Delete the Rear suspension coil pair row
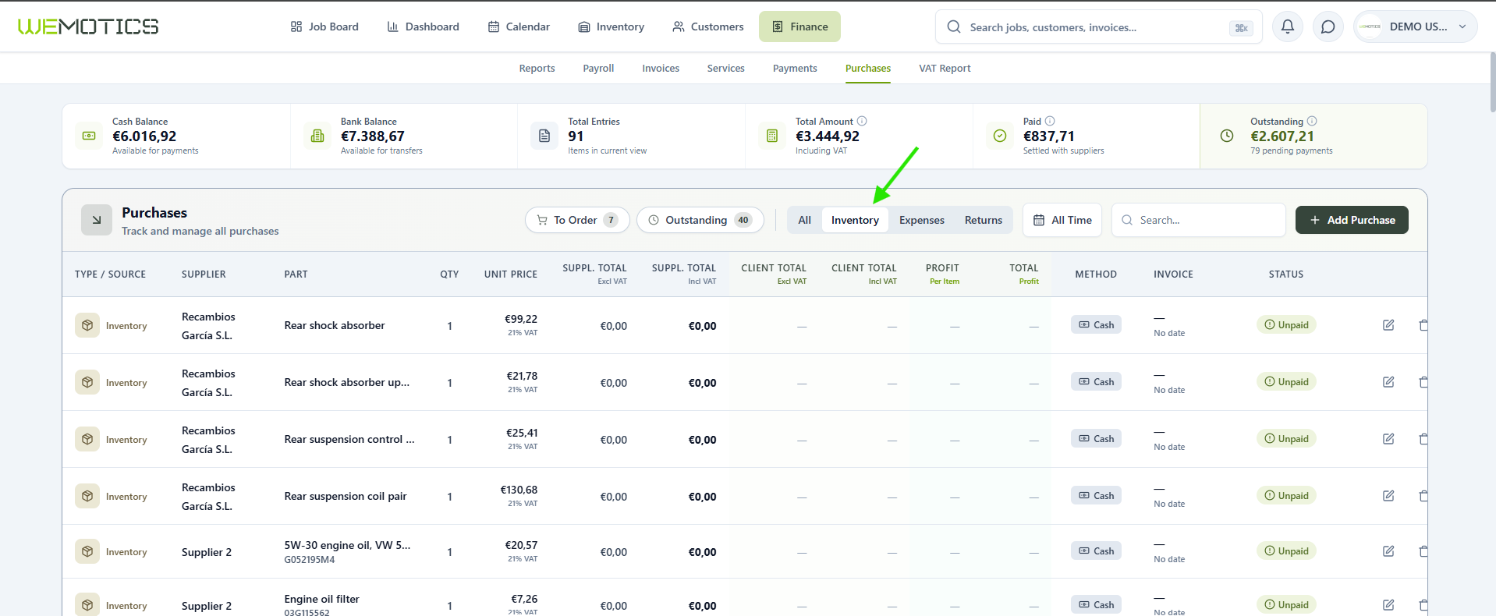 (1423, 496)
